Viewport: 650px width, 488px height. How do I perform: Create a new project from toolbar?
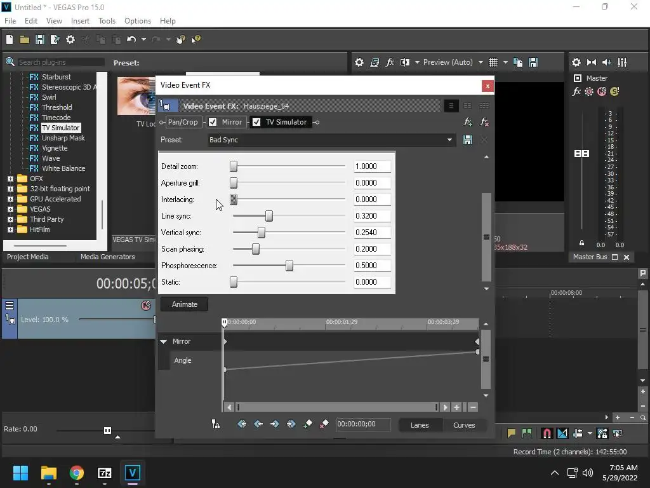click(x=10, y=39)
